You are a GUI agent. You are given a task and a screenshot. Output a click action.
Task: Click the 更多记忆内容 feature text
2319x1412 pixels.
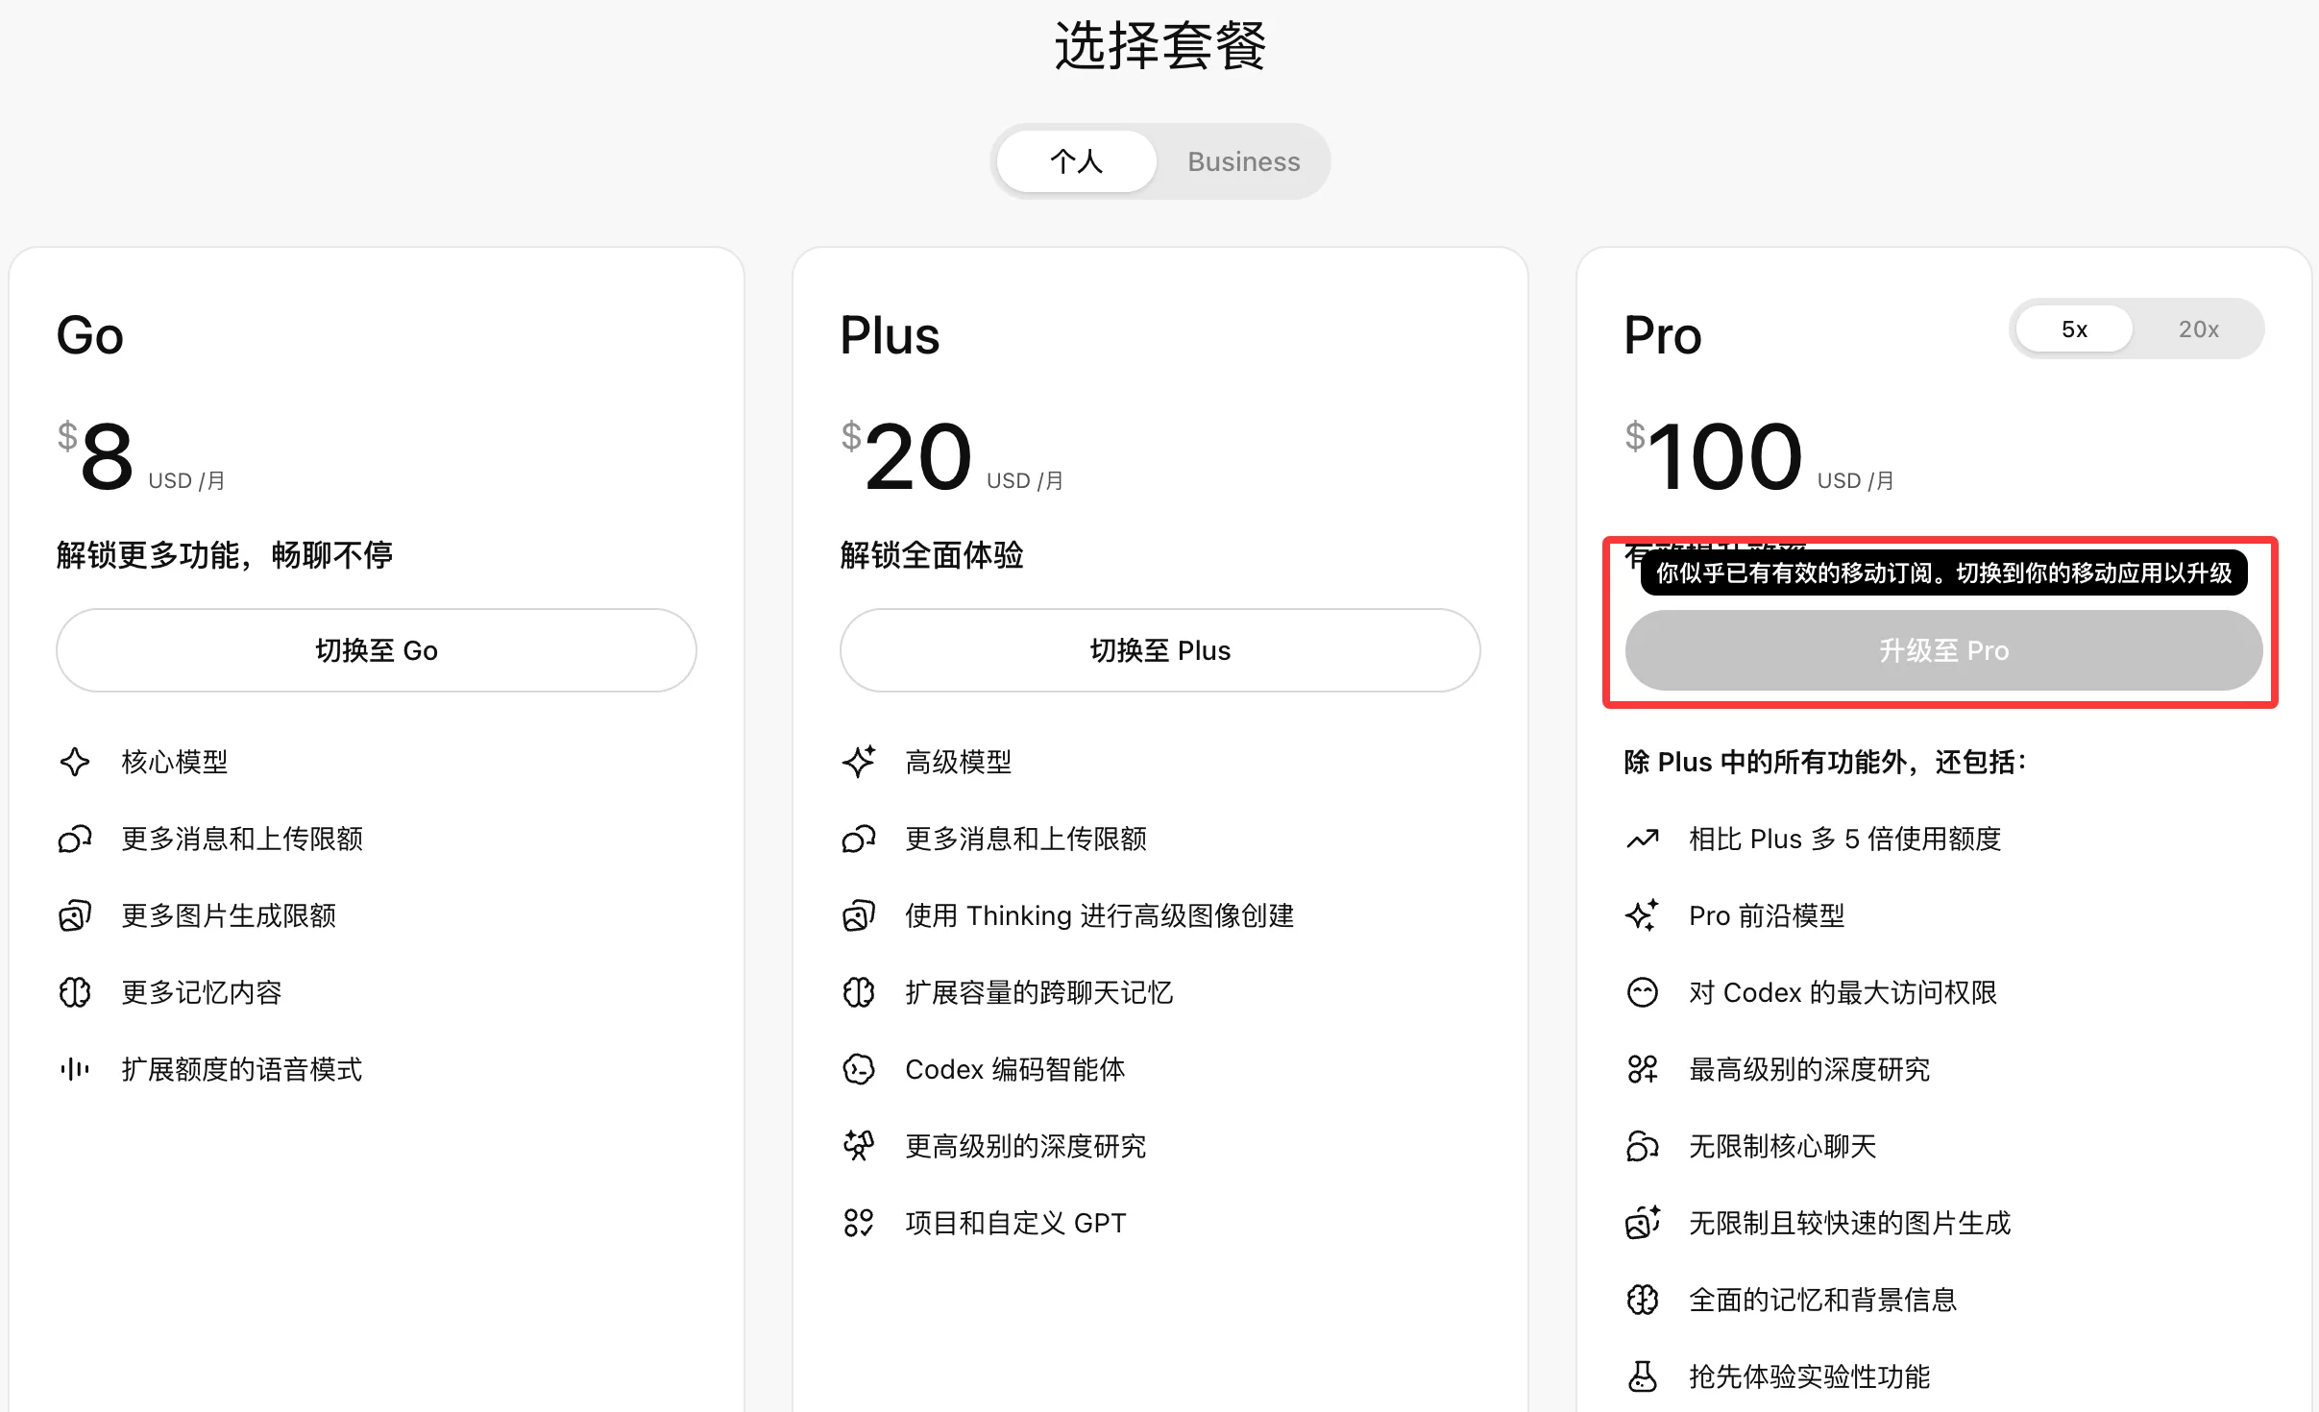coord(202,992)
